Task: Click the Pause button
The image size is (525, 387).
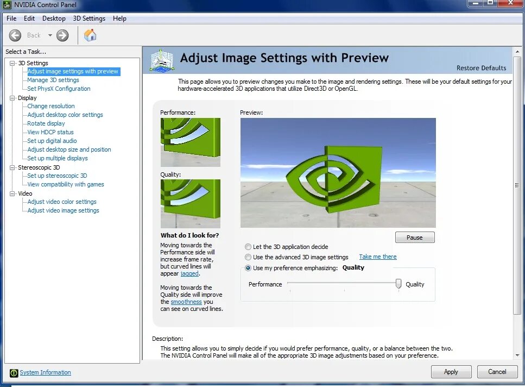Action: point(415,238)
